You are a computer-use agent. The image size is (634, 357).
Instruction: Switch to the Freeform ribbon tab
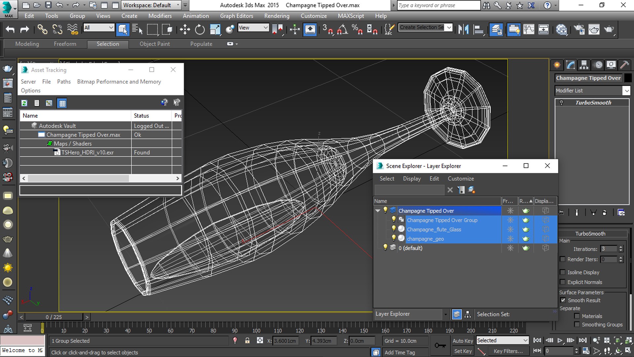click(65, 44)
